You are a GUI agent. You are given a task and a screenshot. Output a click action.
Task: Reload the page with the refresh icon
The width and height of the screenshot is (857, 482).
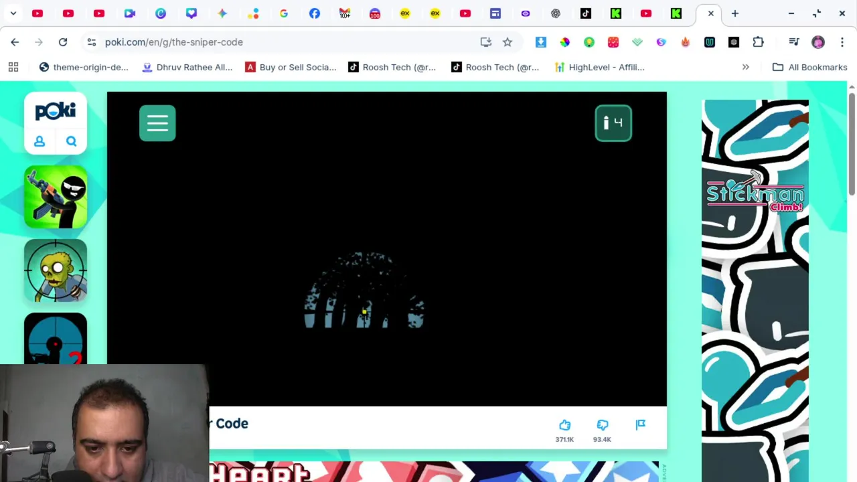63,42
